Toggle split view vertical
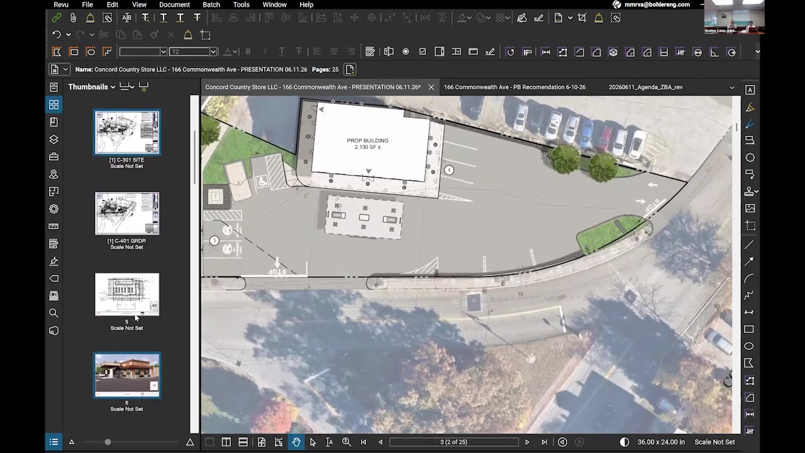The image size is (805, 453). [x=226, y=442]
